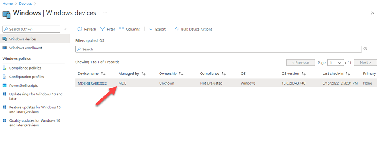Open Feature updates for Windows 10 and later
The width and height of the screenshot is (377, 144).
click(x=35, y=110)
